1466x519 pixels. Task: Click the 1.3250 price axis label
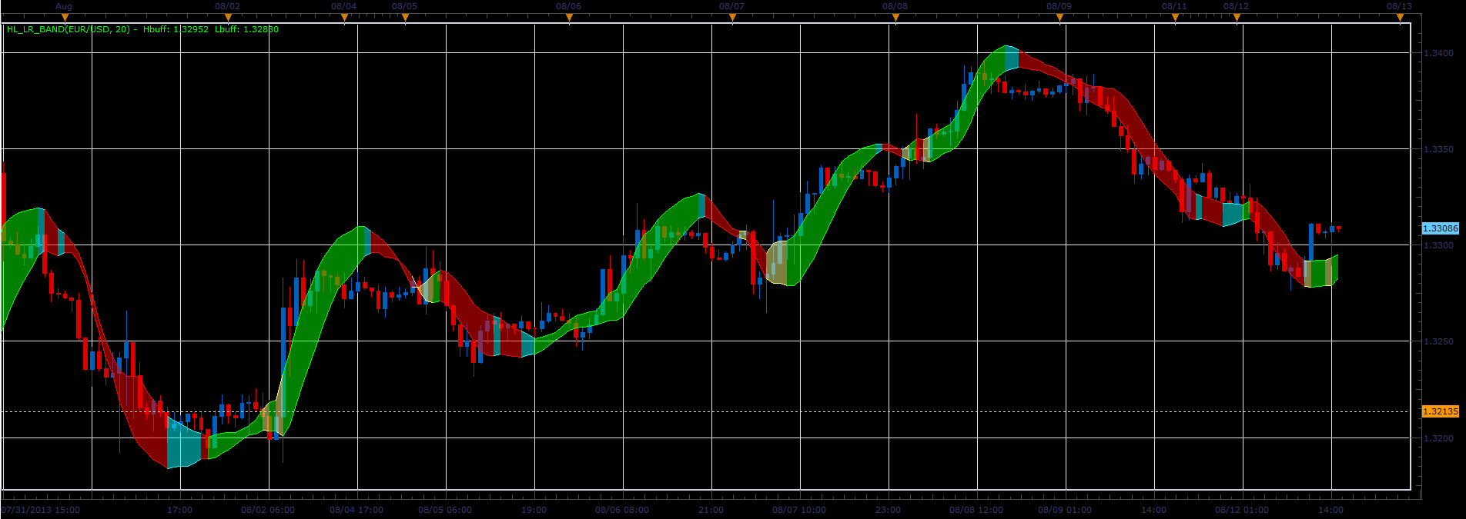pyautogui.click(x=1438, y=341)
